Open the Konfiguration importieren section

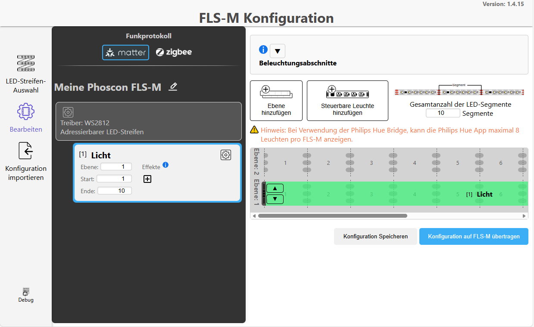[x=25, y=151]
